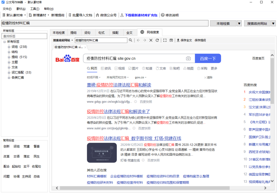This screenshot has height=193, width=277.
Task: Open the 工具(T) menu
Action: 35,8
